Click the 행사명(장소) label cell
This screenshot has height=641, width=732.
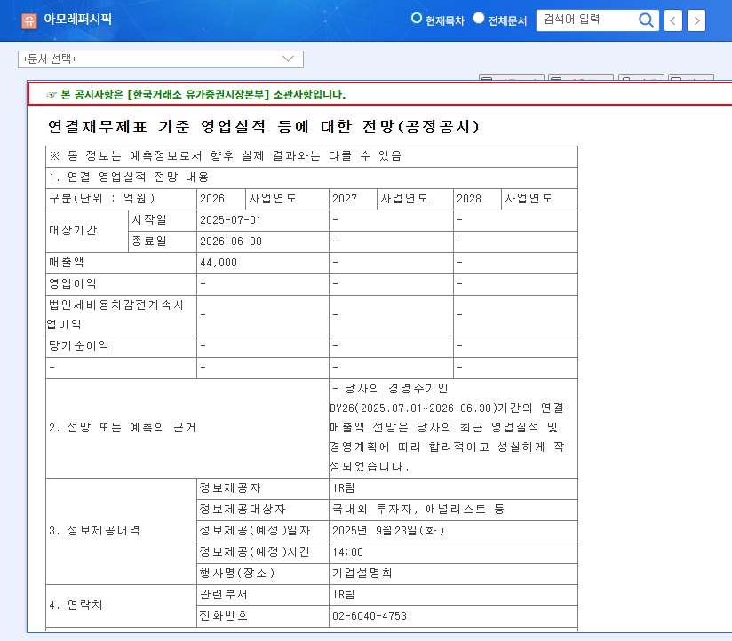(x=263, y=574)
